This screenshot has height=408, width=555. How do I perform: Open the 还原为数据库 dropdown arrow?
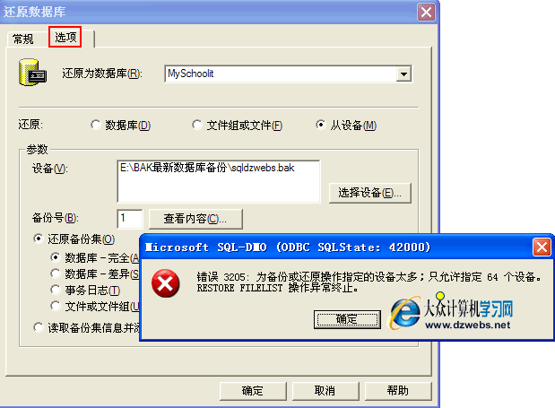pyautogui.click(x=403, y=74)
